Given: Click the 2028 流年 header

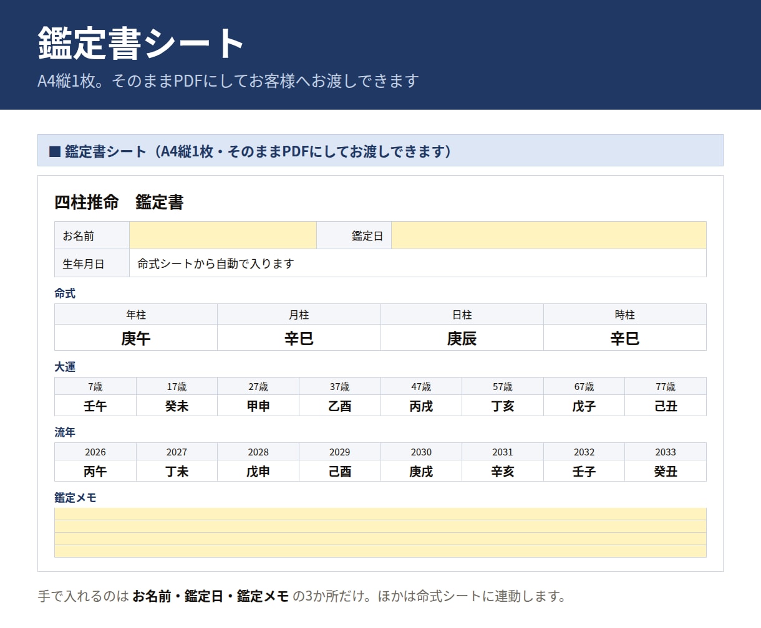Looking at the screenshot, I should point(258,452).
